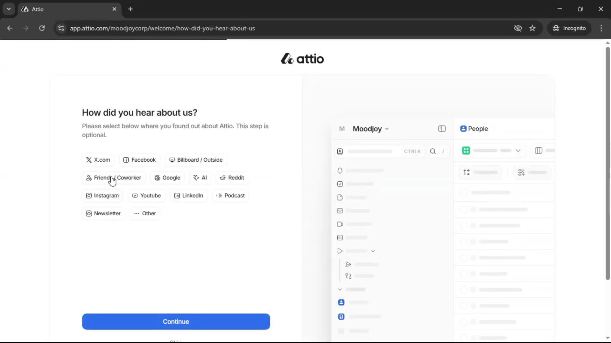The image size is (611, 343).
Task: Click the search magnifier icon in sidebar
Action: [x=433, y=151]
